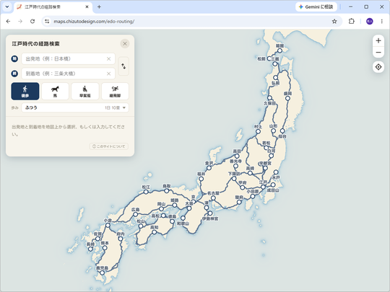Locate my current position on map
The image size is (390, 292).
pos(378,67)
